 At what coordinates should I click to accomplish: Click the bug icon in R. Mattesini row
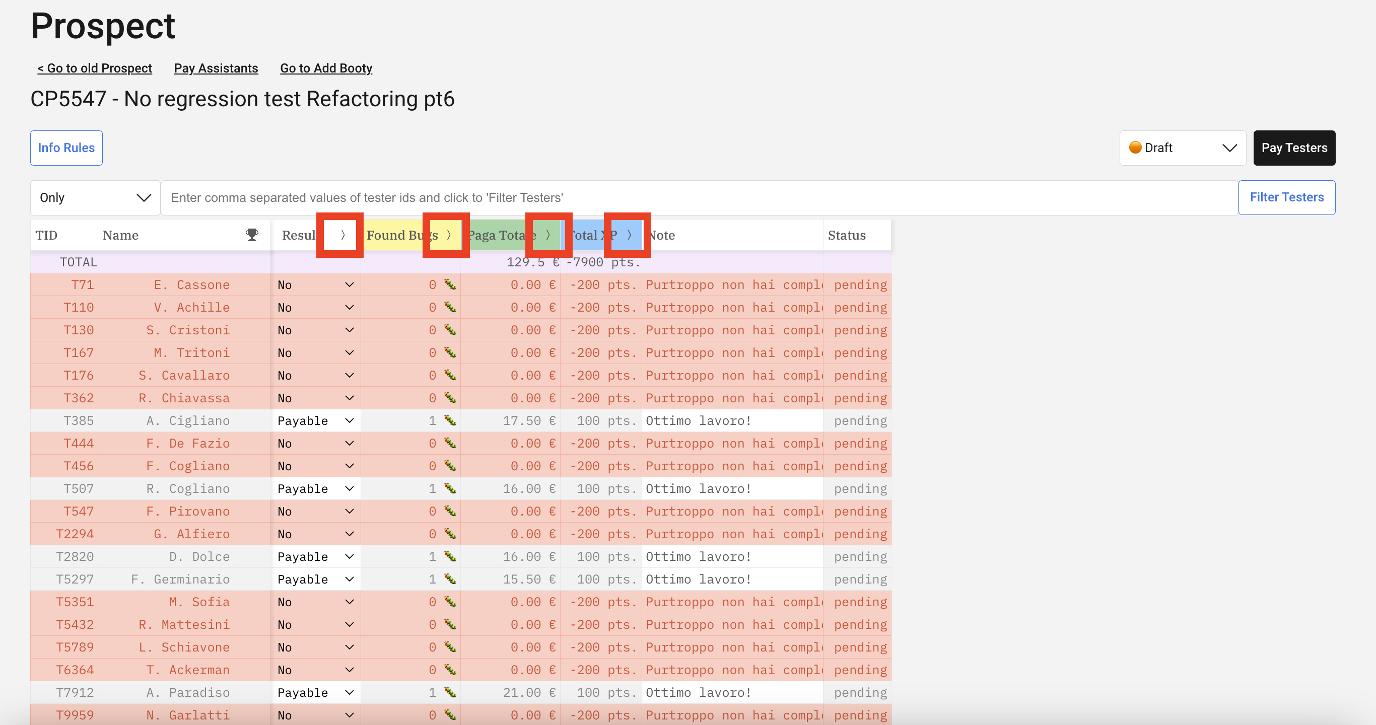[450, 624]
